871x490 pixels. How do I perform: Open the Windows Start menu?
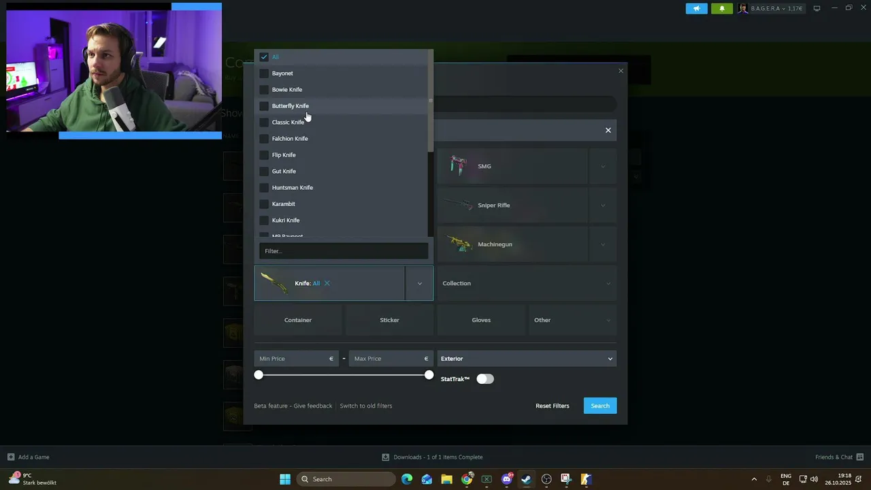[285, 479]
